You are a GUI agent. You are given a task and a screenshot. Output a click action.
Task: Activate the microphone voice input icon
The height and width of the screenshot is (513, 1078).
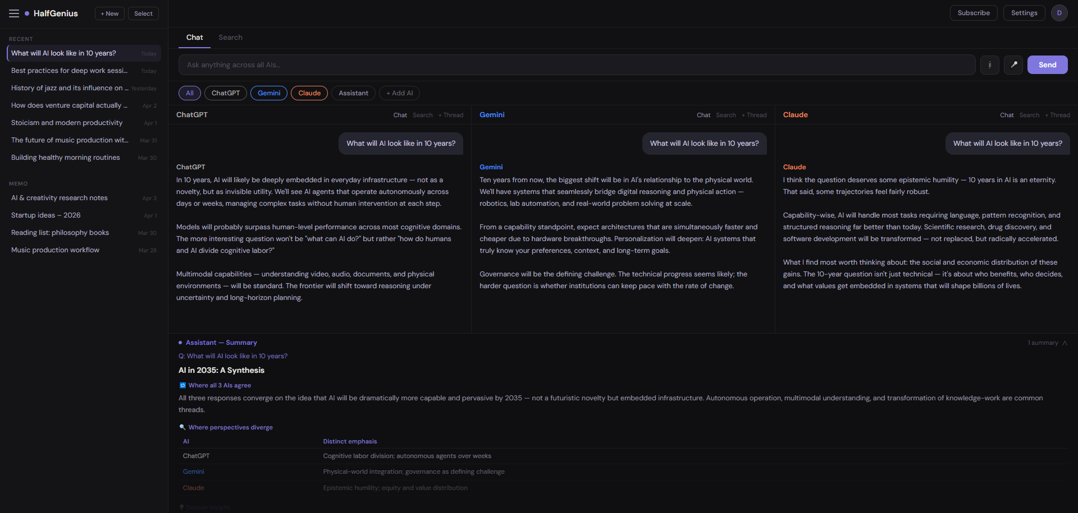point(1013,65)
